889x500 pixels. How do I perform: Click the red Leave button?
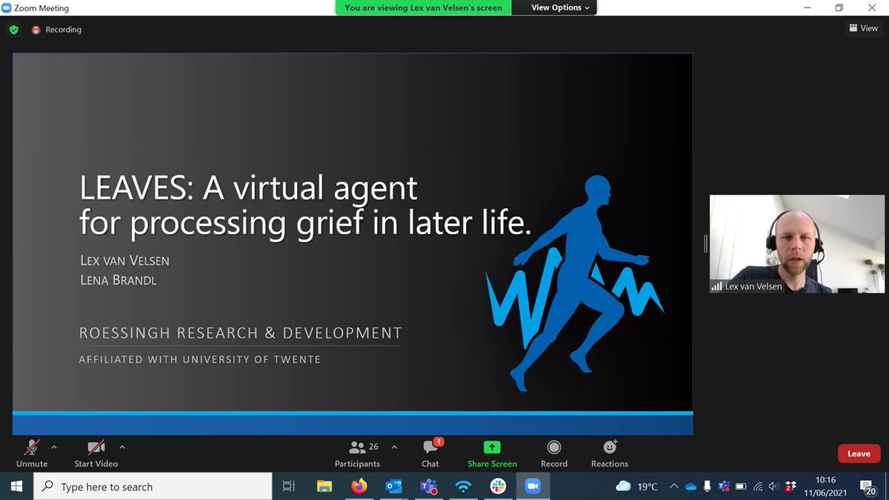pyautogui.click(x=859, y=453)
